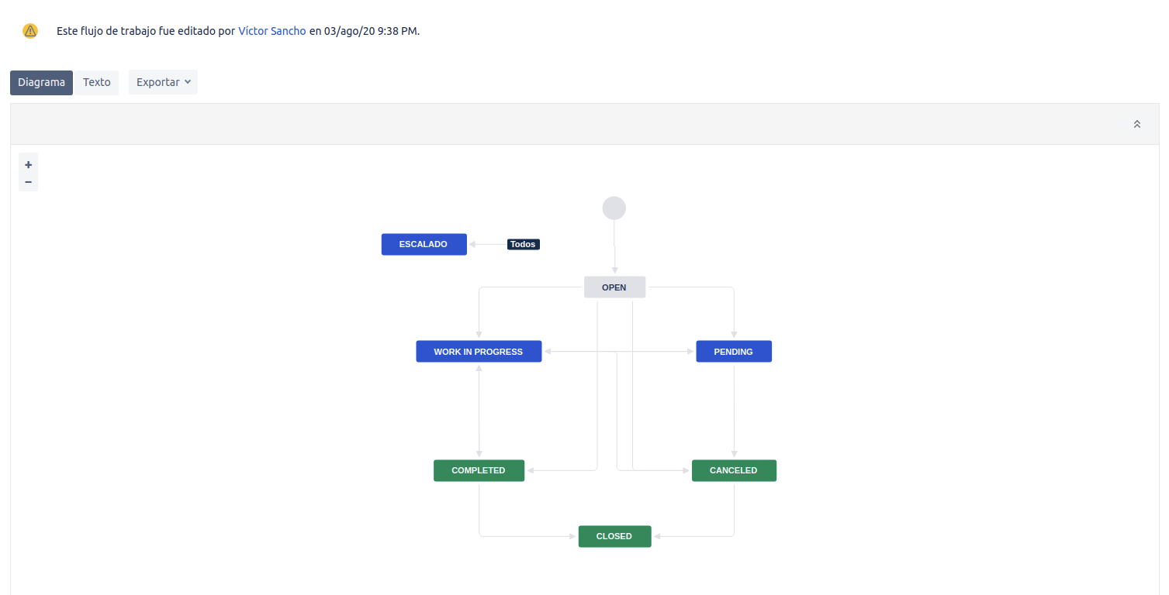Click the yellow warning icon
This screenshot has width=1169, height=595.
pos(30,31)
